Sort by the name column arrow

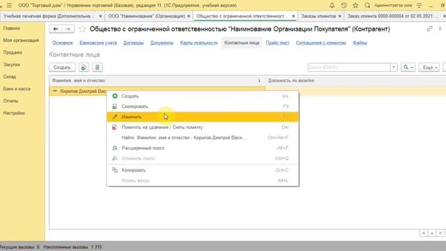(259, 81)
